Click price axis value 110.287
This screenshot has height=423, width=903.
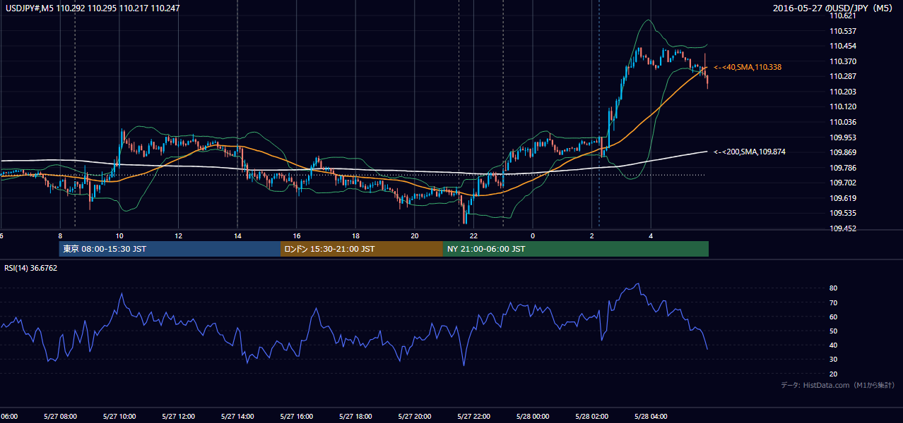(x=843, y=76)
